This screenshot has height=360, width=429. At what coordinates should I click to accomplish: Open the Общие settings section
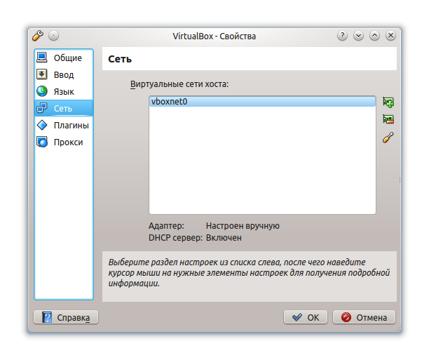click(64, 58)
